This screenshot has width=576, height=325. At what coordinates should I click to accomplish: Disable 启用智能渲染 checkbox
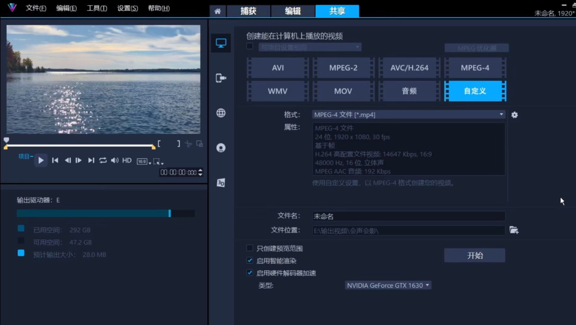tap(249, 260)
